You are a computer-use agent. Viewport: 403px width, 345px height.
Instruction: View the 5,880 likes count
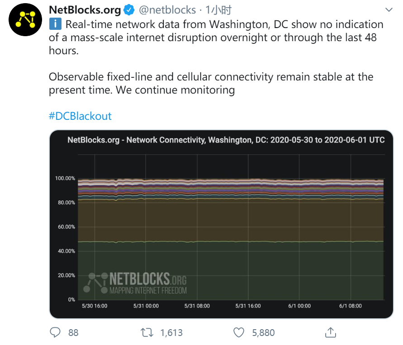[263, 333]
